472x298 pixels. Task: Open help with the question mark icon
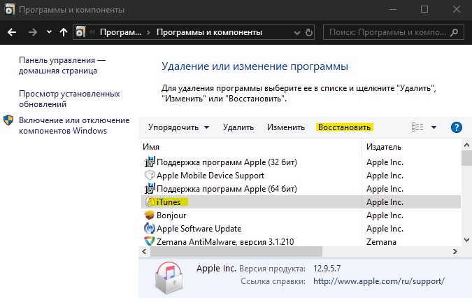coord(457,127)
